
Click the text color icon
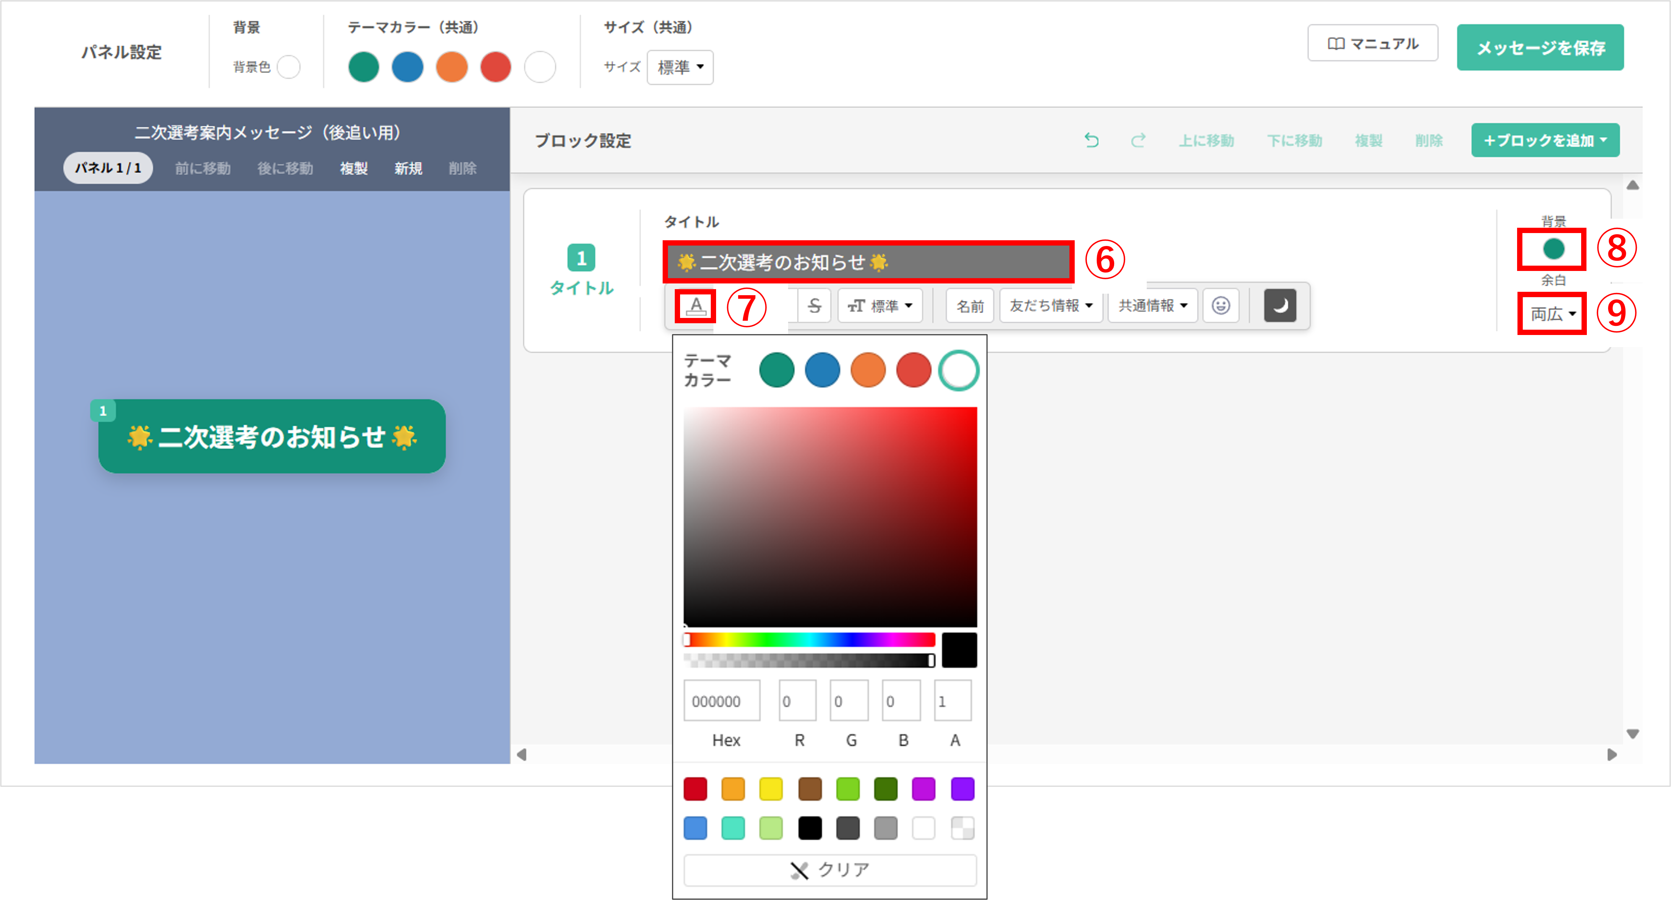pos(695,306)
